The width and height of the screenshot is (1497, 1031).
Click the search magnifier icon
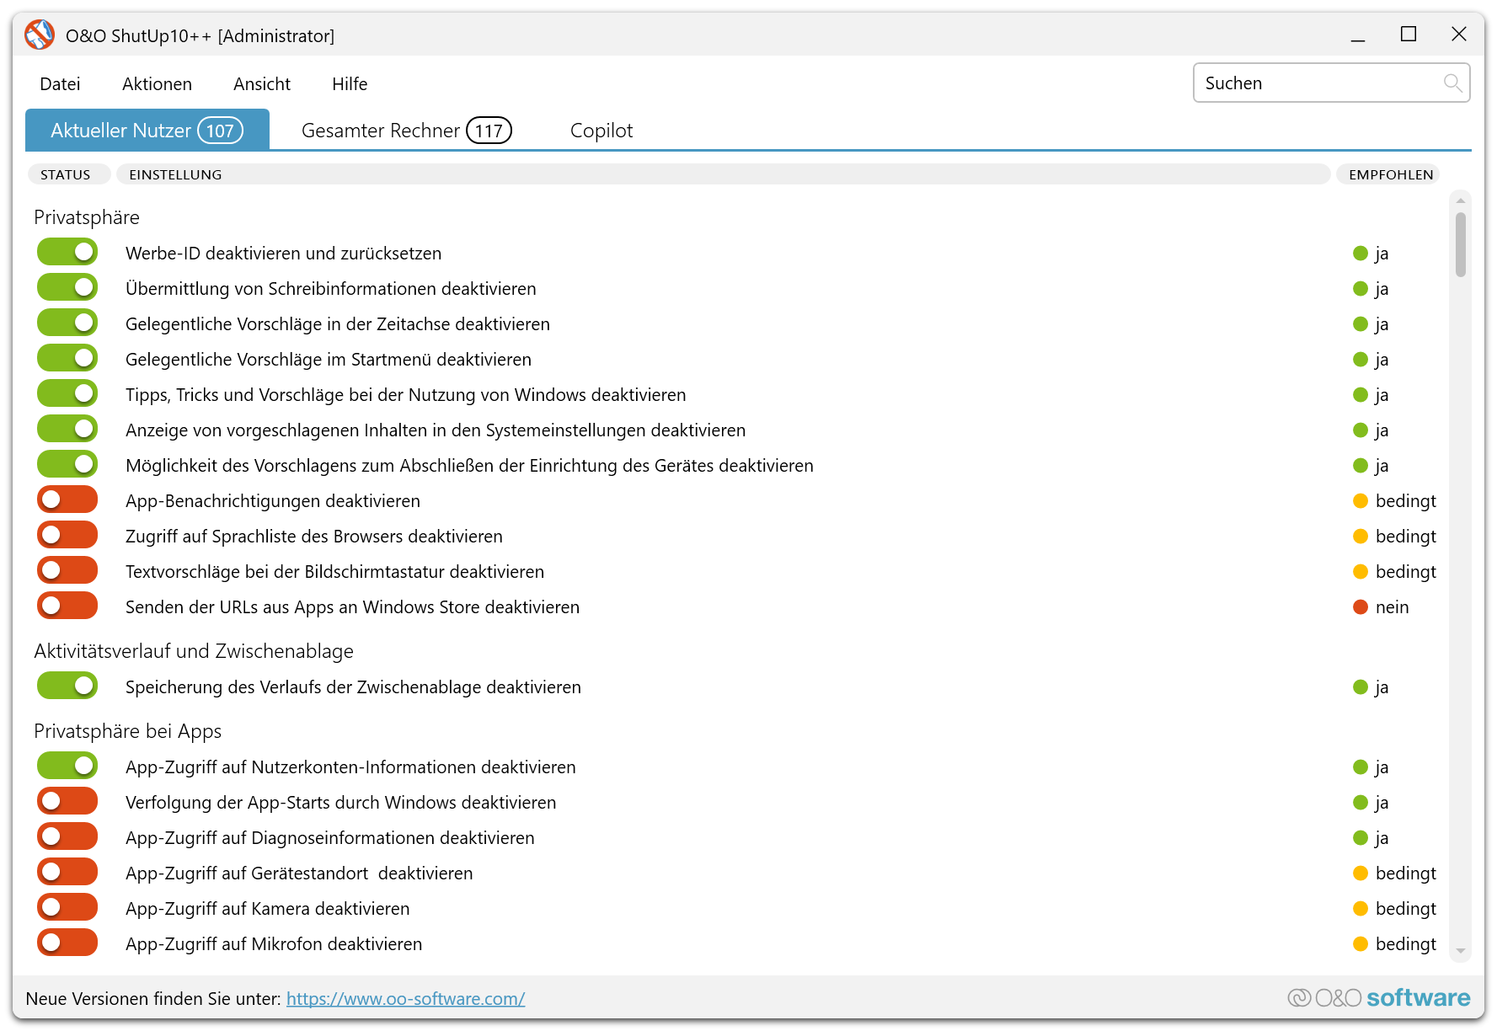coord(1452,83)
